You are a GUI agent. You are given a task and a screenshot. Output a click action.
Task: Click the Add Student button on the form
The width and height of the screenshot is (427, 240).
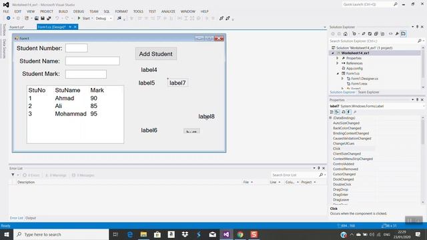point(155,54)
